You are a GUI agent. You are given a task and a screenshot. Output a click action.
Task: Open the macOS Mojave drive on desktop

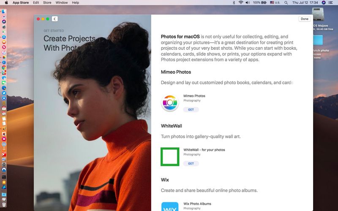318,14
